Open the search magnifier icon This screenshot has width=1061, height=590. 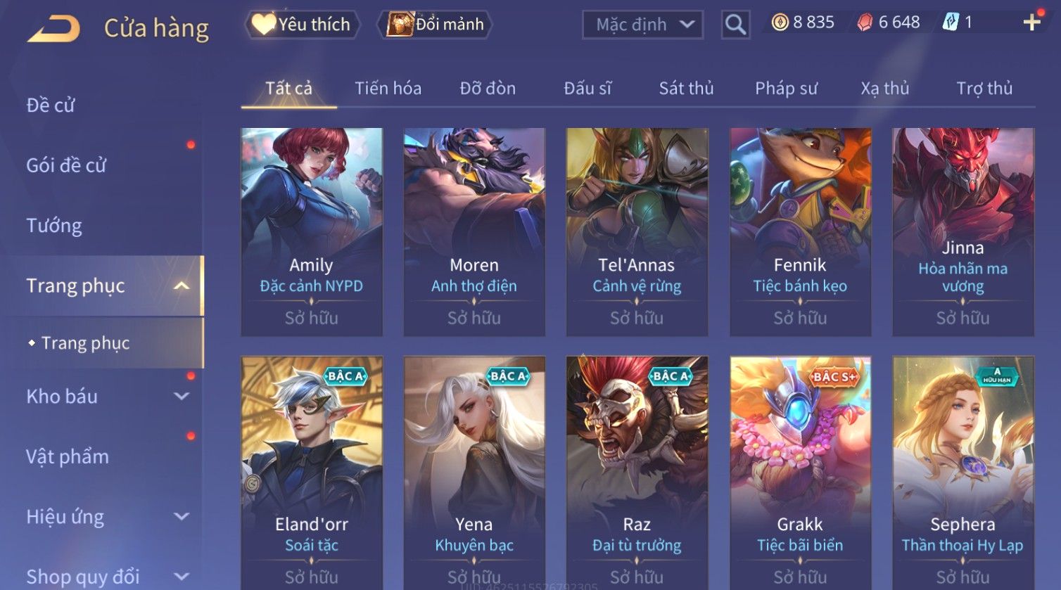tap(735, 25)
